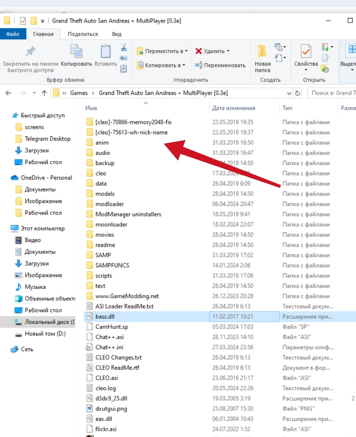Select the moonloader folder
This screenshot has width=356, height=437.
111,225
